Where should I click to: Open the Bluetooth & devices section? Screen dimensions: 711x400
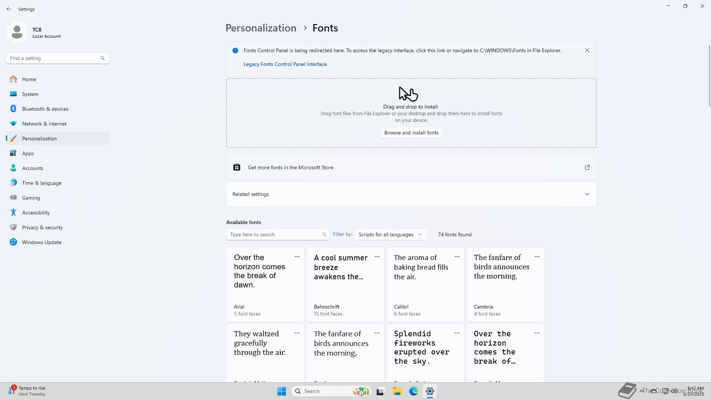click(45, 109)
